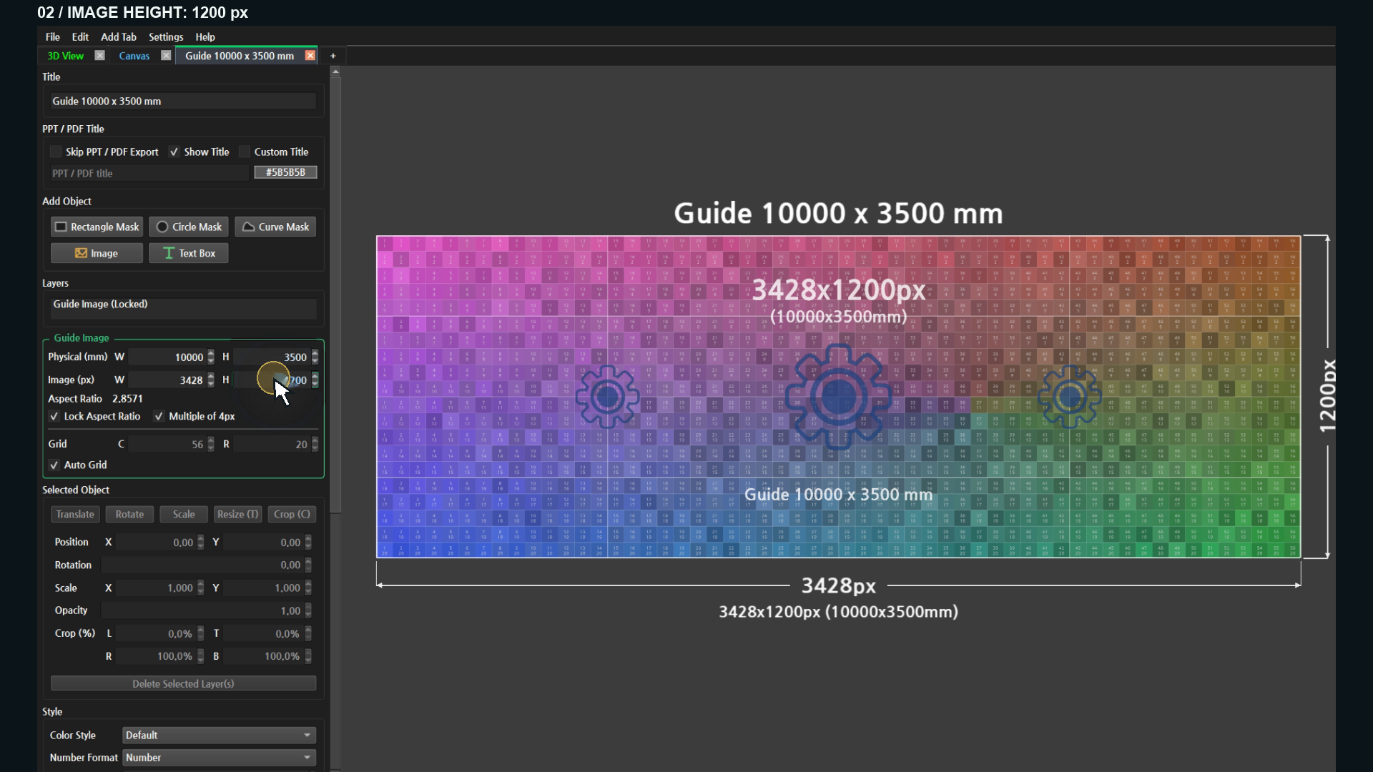1373x772 pixels.
Task: Click the PPT / PDF title input field
Action: (149, 173)
